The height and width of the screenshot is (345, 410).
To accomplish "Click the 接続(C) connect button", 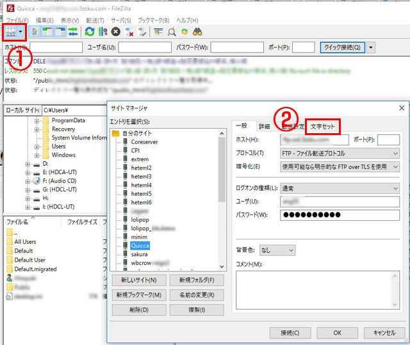I will pos(290,333).
